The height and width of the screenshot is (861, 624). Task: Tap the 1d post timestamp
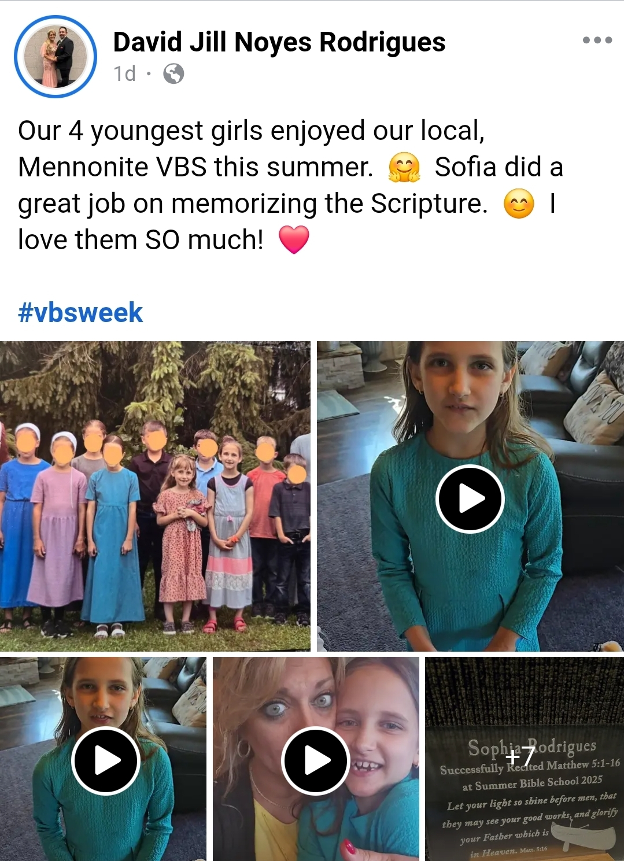pyautogui.click(x=124, y=74)
